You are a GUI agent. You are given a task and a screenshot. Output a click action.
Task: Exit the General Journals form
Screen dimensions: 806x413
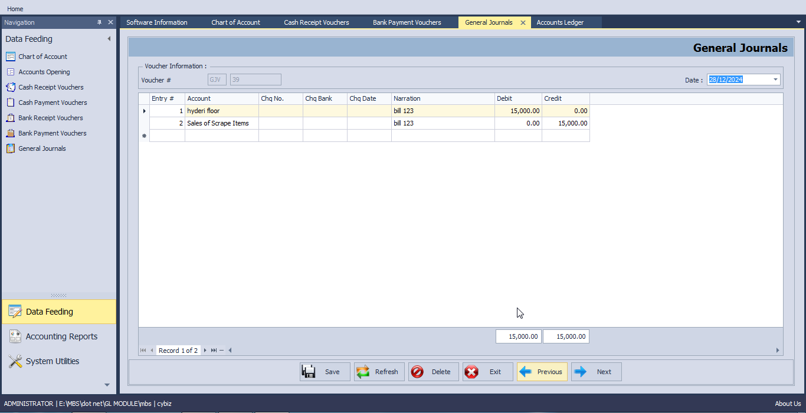point(488,372)
